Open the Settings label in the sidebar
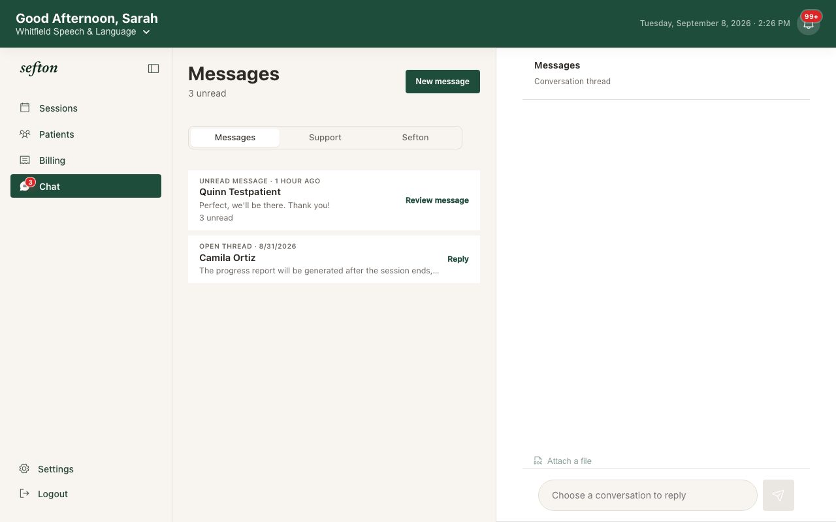This screenshot has width=836, height=522. (56, 469)
